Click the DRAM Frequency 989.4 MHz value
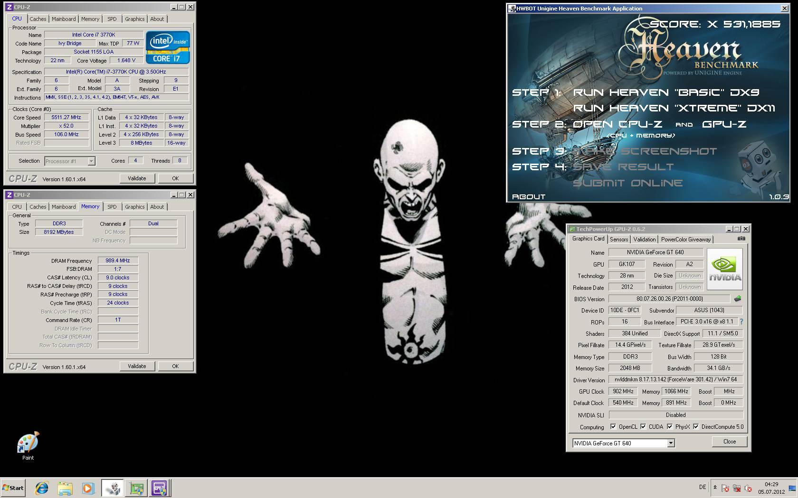Viewport: 798px width, 498px height. tap(118, 260)
